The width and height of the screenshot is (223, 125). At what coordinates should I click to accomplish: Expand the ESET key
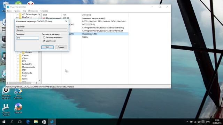(x=17, y=70)
